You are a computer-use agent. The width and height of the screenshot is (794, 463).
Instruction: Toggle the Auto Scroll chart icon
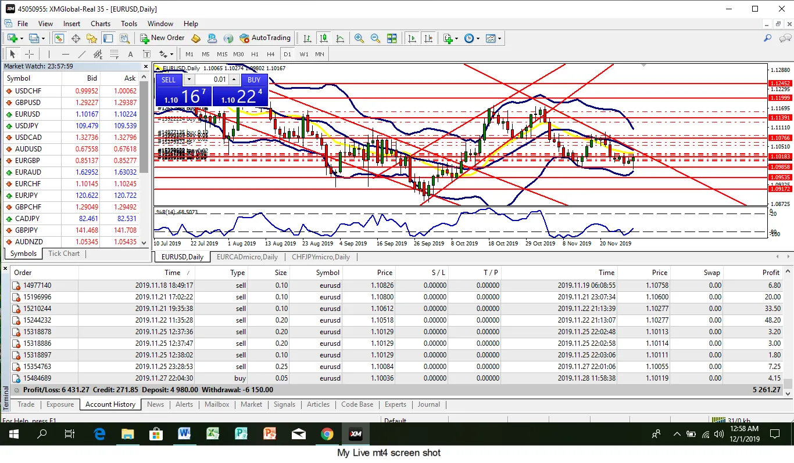[x=412, y=38]
